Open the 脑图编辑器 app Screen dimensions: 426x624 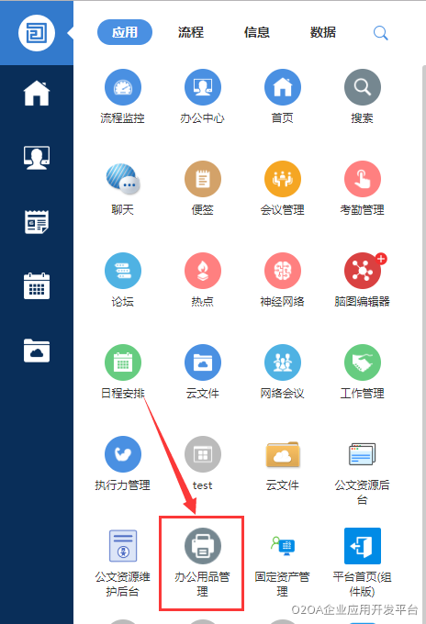(363, 280)
